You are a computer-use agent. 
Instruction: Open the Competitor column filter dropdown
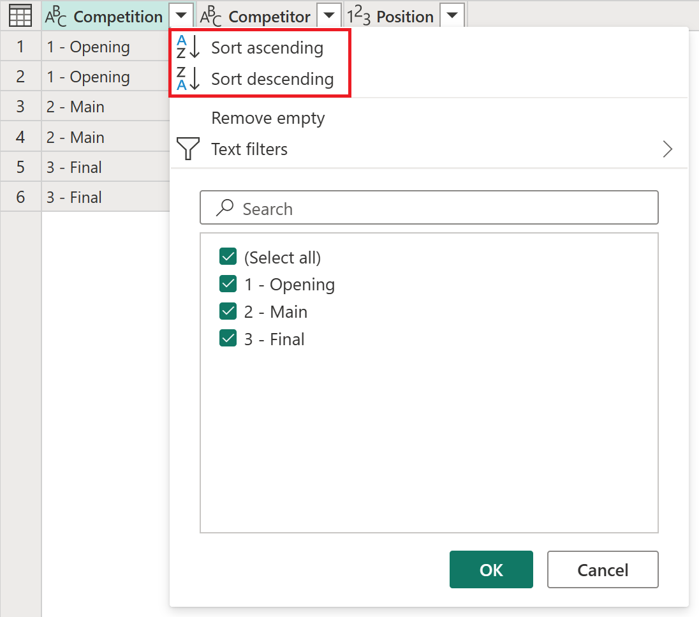pyautogui.click(x=328, y=15)
